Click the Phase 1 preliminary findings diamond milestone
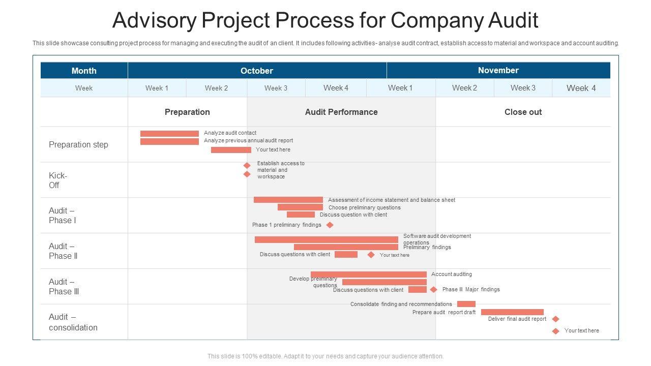 pos(330,225)
